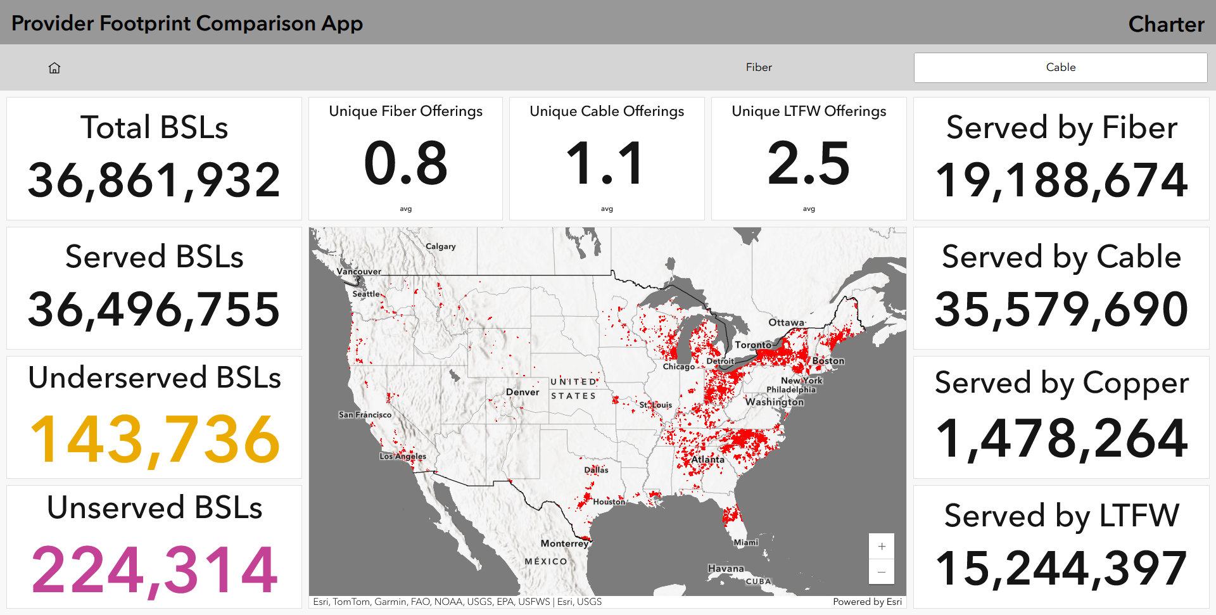
Task: Select the Served by Fiber card
Action: pyautogui.click(x=1061, y=158)
